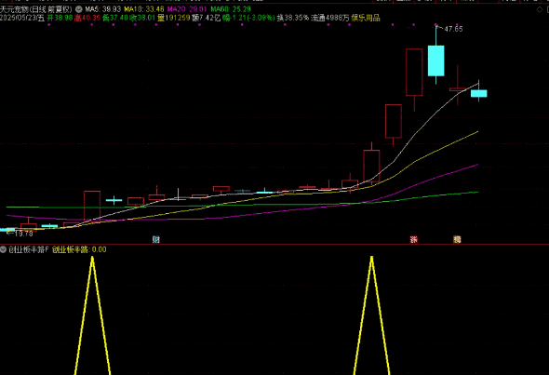
Task: Click the yellow 创业板丰路: 0.00 value
Action: pos(79,249)
